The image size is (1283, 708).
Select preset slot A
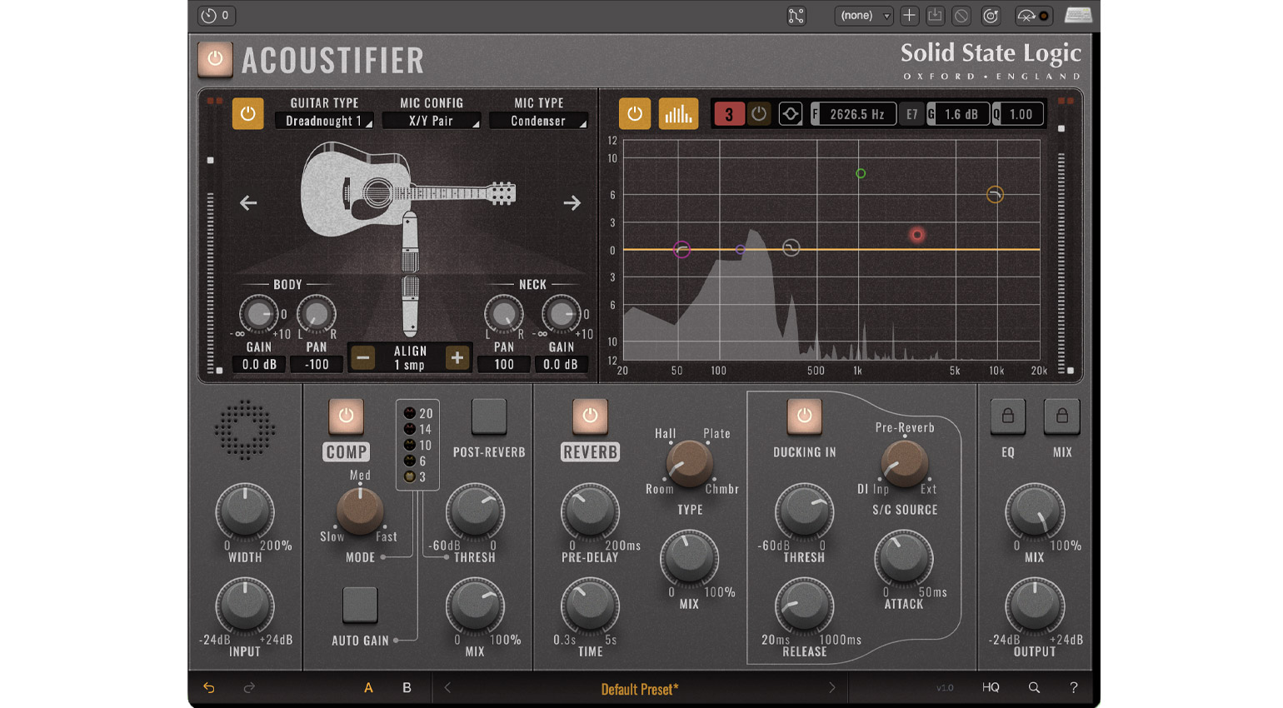368,688
